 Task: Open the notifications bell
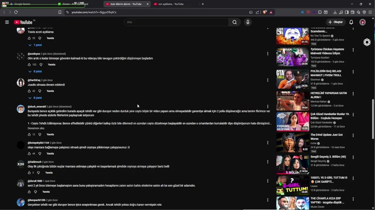click(351, 22)
